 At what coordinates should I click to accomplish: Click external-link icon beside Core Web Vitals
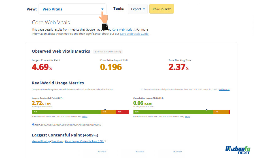coord(134,29)
